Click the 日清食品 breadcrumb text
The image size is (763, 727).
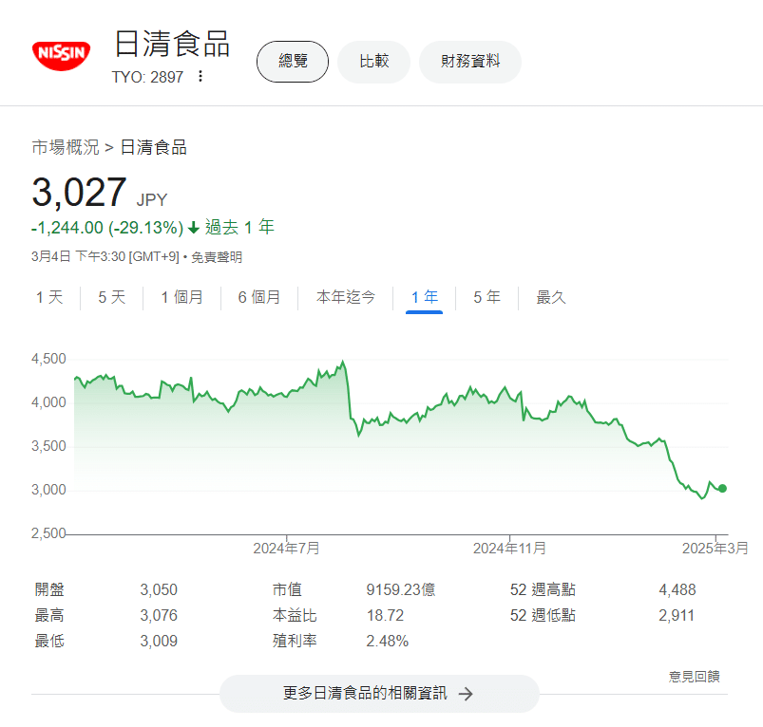[x=153, y=147]
